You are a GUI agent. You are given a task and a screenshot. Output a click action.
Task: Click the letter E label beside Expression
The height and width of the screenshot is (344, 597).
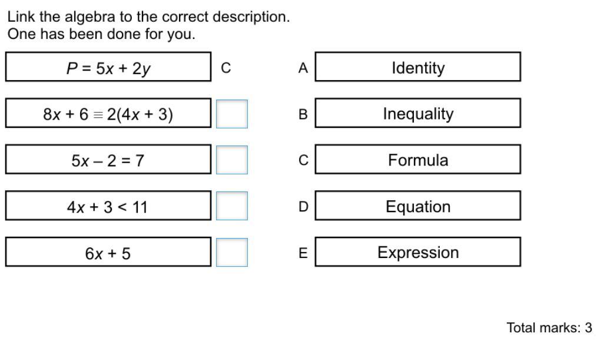(303, 253)
